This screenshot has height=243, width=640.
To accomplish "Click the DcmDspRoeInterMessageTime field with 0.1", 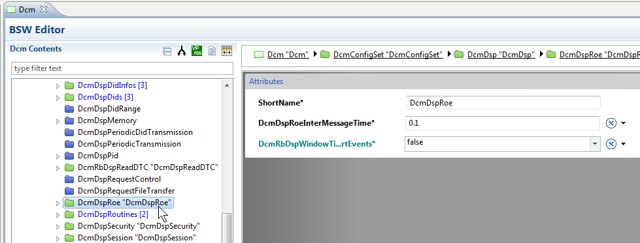I will pyautogui.click(x=503, y=123).
